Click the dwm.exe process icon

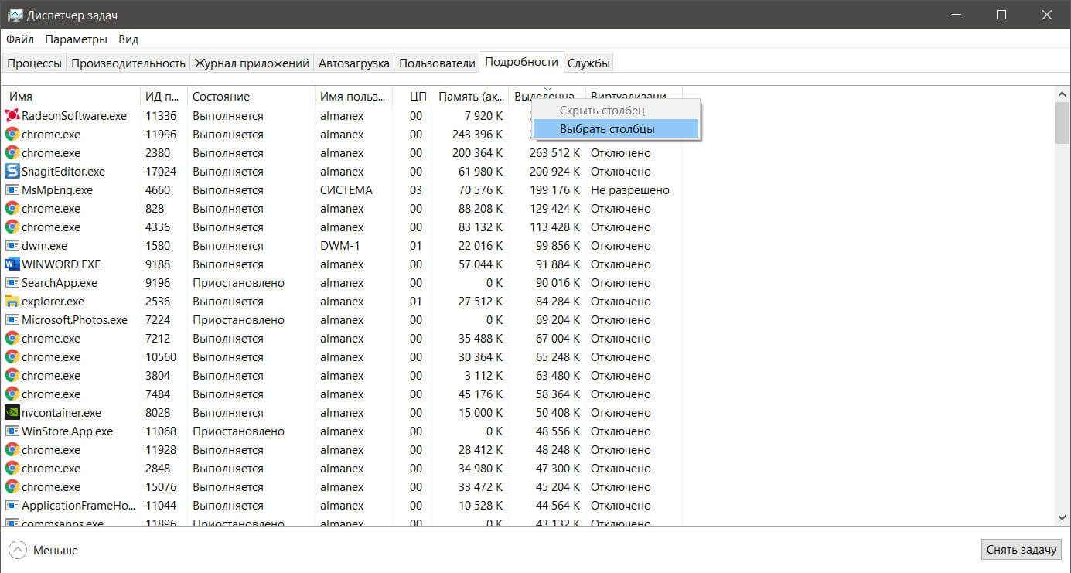click(12, 246)
